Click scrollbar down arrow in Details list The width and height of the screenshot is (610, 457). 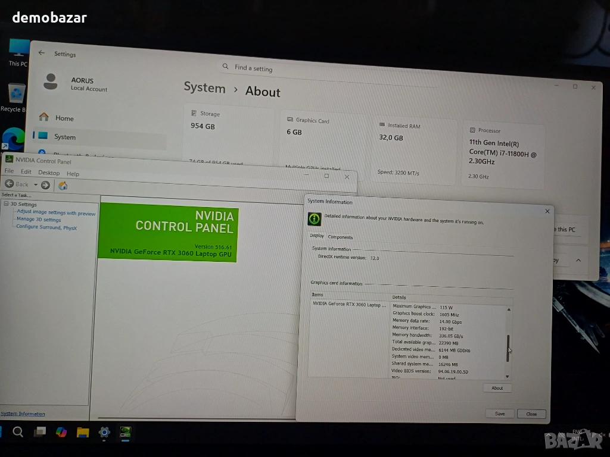508,376
